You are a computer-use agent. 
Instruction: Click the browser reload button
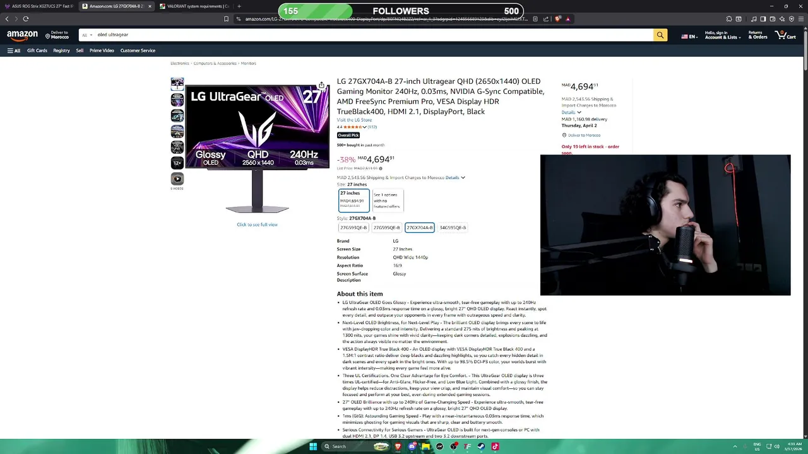(x=26, y=19)
